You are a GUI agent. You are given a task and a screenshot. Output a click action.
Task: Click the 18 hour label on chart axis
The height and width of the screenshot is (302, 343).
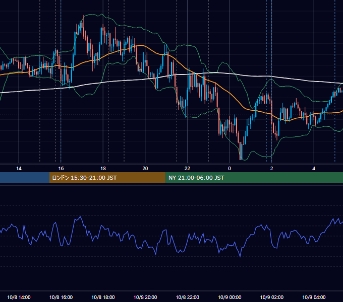(103, 169)
